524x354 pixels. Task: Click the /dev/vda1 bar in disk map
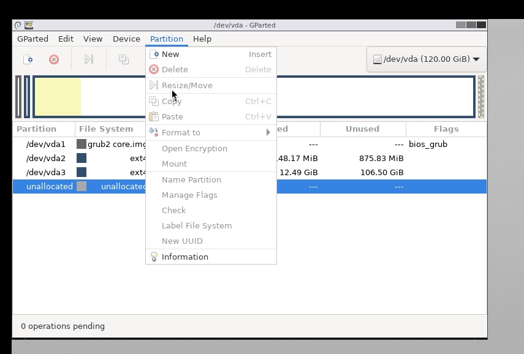pos(18,97)
